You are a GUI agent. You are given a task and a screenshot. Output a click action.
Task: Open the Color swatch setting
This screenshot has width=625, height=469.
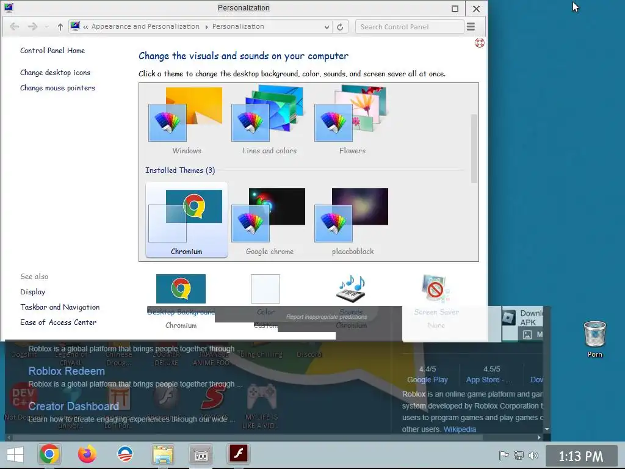click(x=266, y=289)
